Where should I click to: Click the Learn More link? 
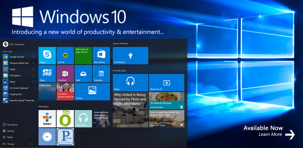tap(270, 134)
